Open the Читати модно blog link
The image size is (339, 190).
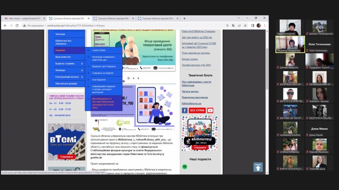pyautogui.click(x=190, y=91)
